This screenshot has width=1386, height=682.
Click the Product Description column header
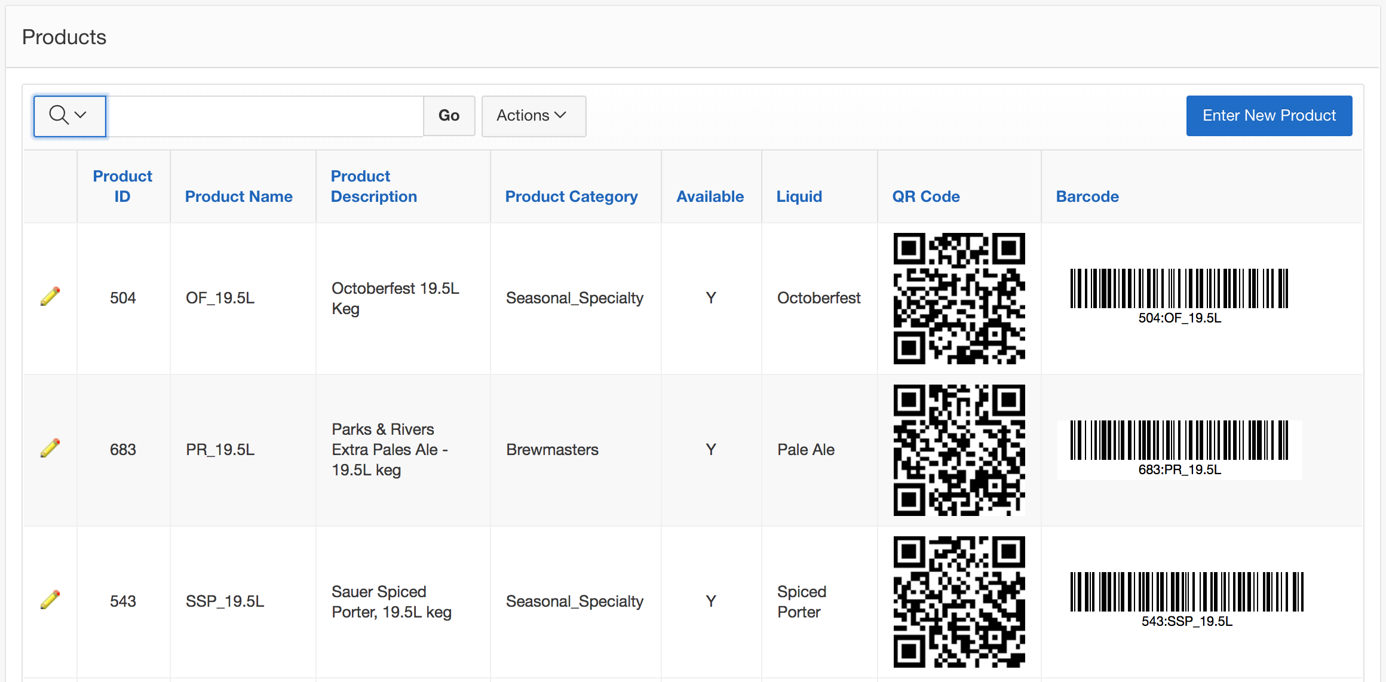(x=373, y=186)
